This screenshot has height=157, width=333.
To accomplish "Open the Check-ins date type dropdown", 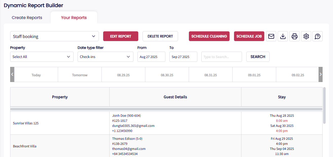I will [105, 57].
